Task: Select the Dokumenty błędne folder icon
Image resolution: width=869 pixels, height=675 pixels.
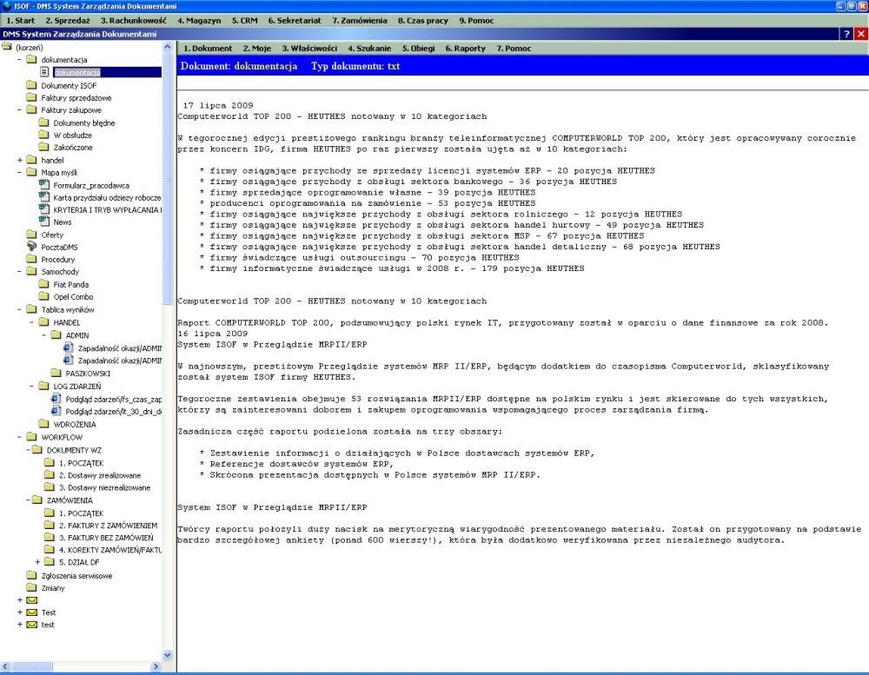Action: click(44, 122)
